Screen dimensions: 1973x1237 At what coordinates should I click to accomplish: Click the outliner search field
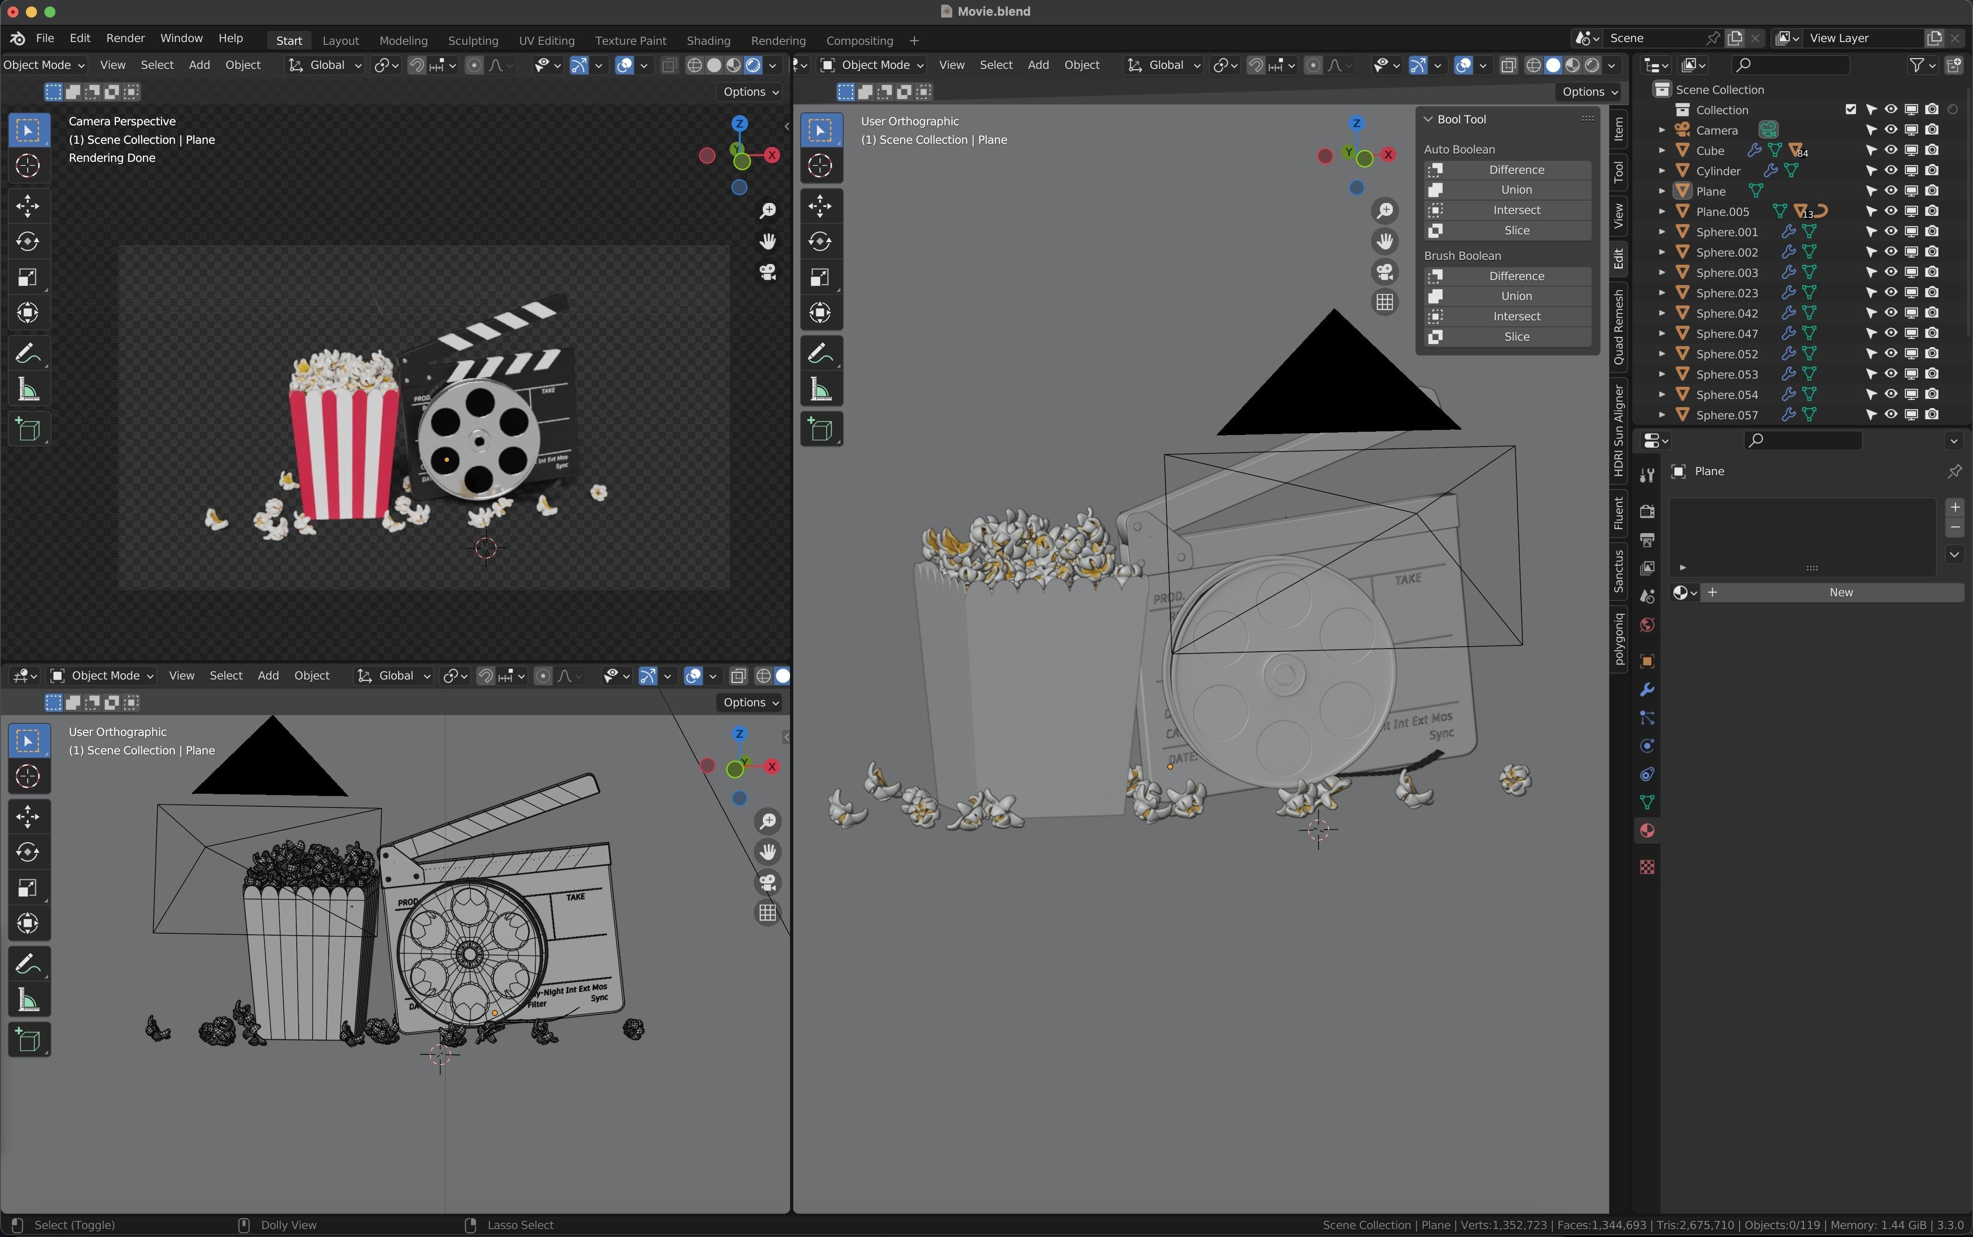coord(1790,65)
